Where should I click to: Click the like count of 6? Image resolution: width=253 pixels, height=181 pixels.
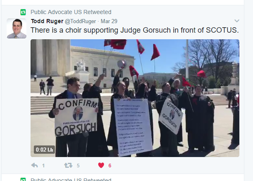tap(110, 166)
